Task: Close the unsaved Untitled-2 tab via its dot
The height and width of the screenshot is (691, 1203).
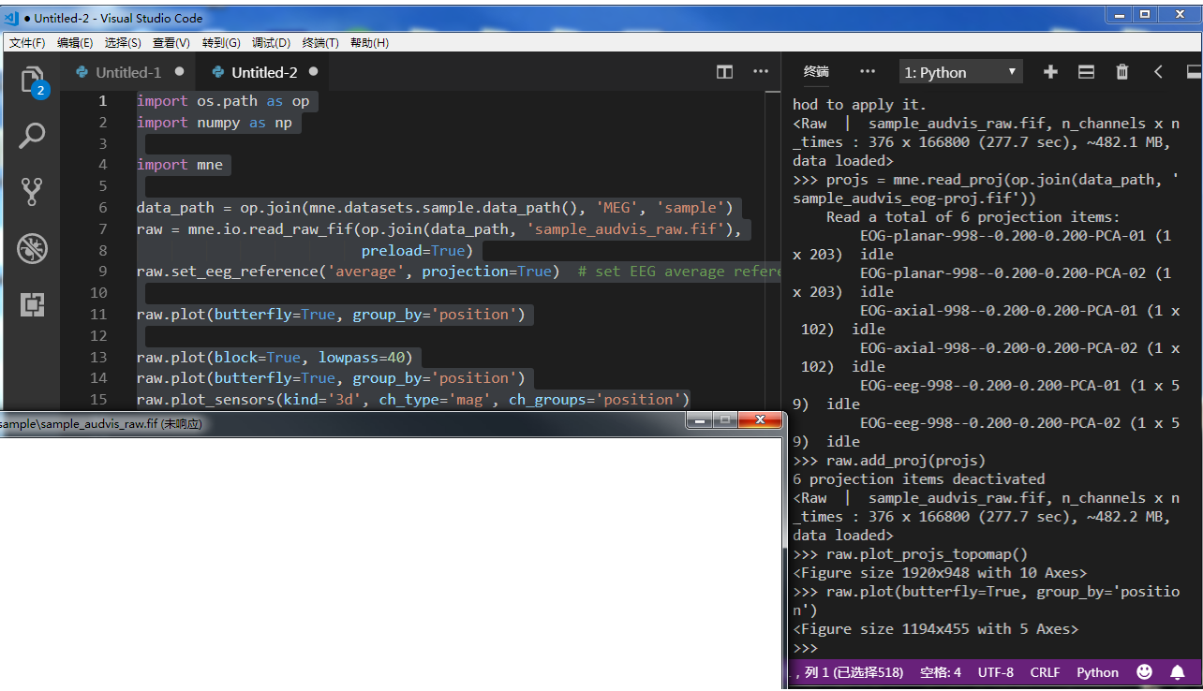Action: click(x=313, y=72)
